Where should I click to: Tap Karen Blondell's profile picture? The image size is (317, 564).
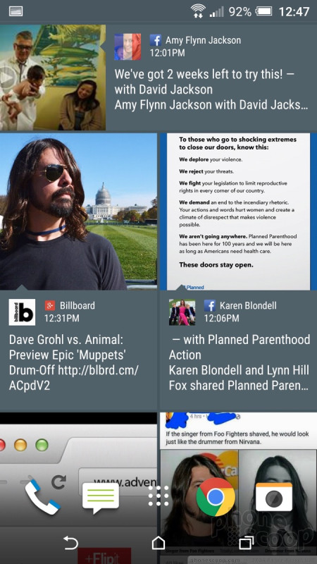click(182, 312)
